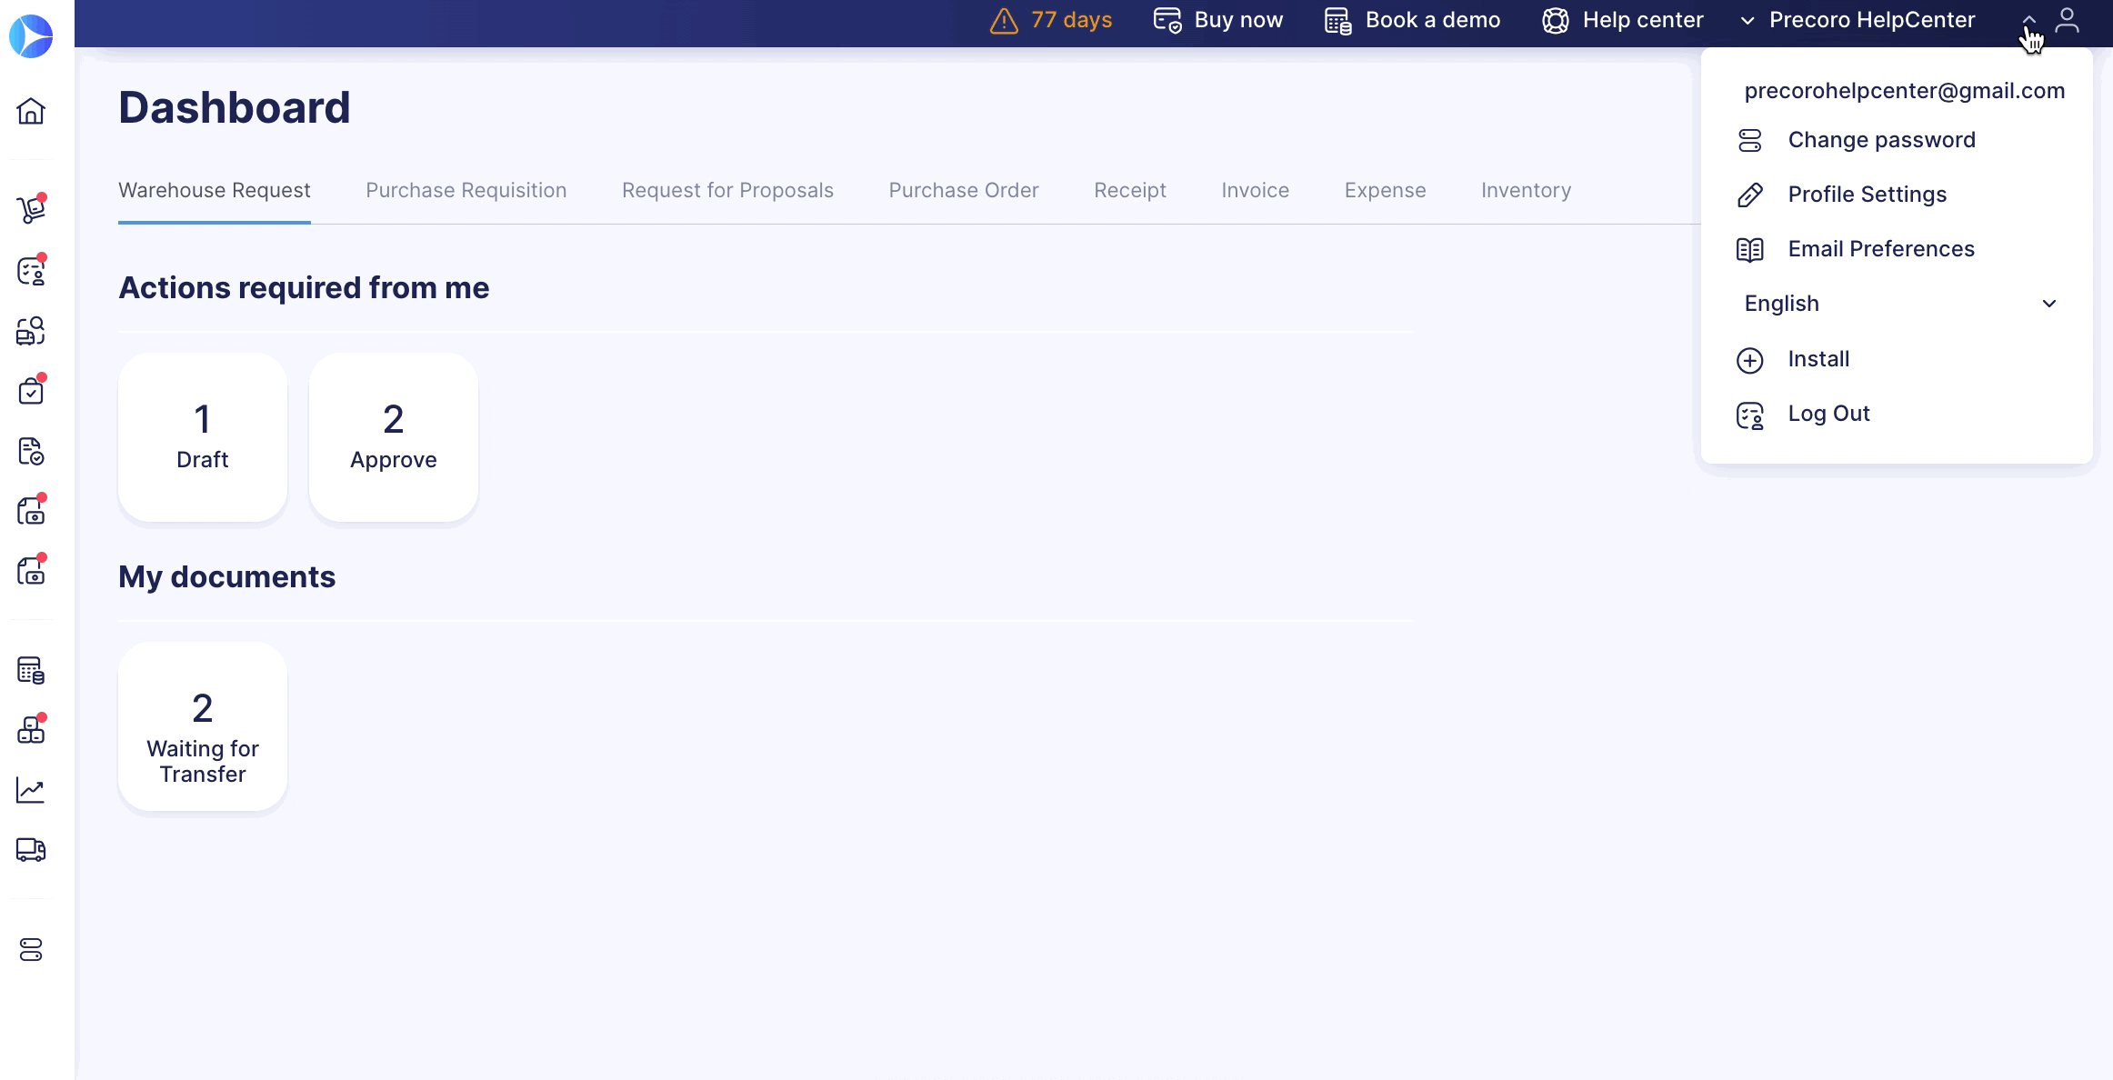Click the card icon beside Buy now

1167,20
